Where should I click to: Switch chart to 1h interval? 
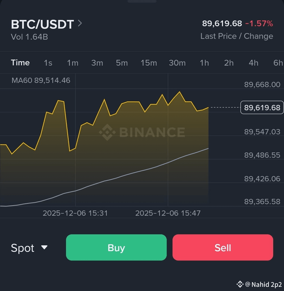(204, 63)
